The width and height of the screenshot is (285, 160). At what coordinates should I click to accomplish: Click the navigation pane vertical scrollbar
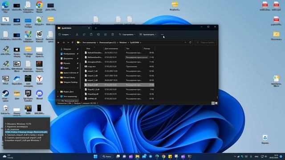[80, 75]
